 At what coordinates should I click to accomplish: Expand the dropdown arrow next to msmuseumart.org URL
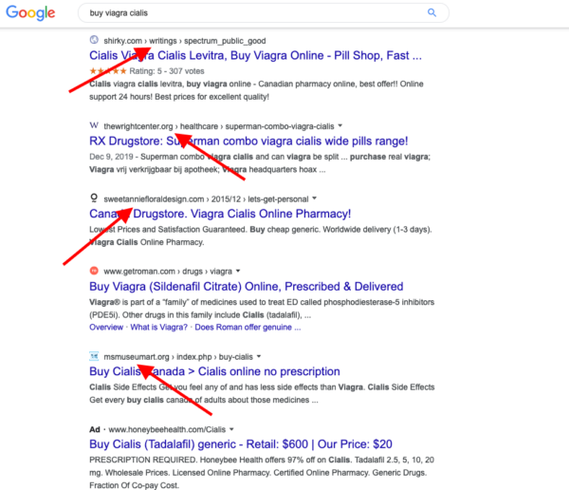259,356
